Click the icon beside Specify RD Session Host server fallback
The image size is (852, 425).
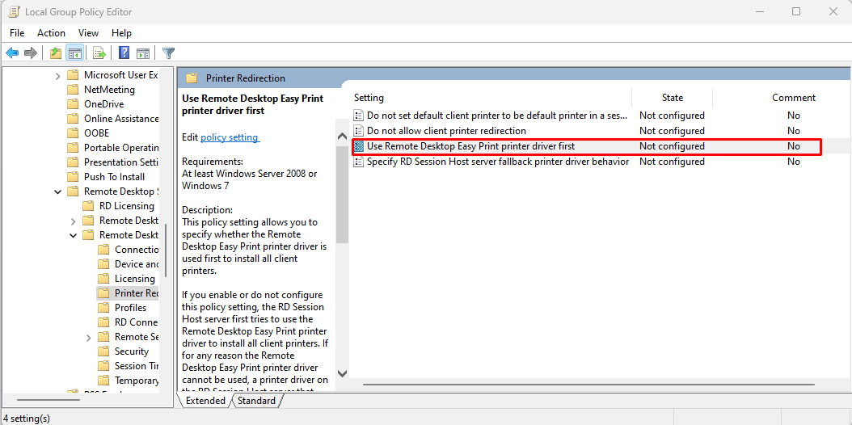(358, 162)
